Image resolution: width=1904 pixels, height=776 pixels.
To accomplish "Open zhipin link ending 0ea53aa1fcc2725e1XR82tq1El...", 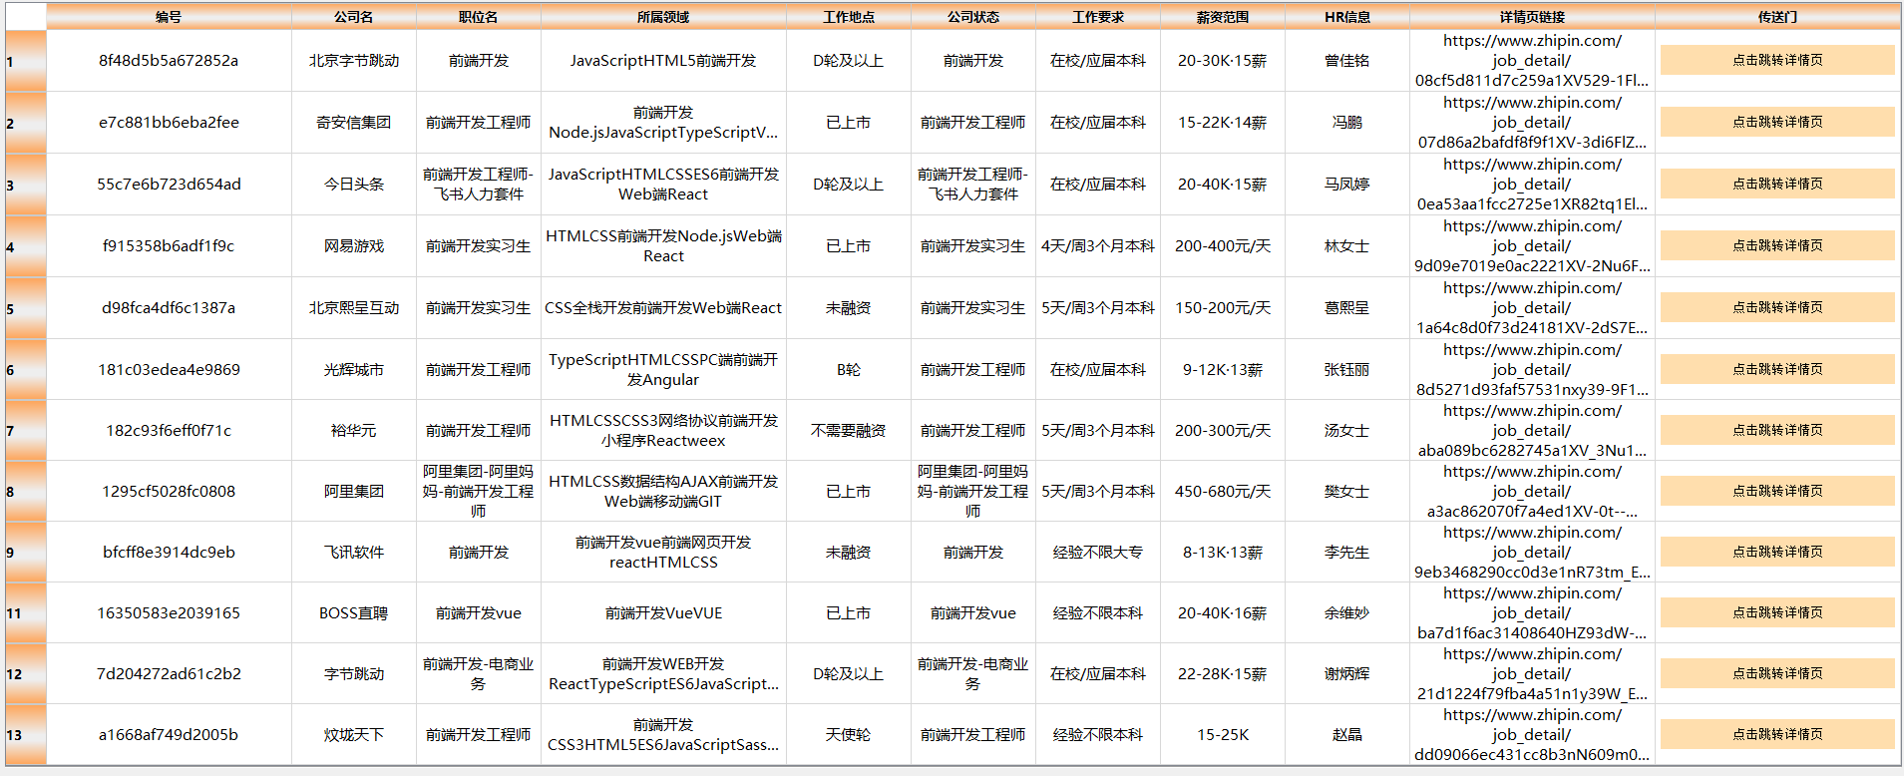I will coord(1532,184).
